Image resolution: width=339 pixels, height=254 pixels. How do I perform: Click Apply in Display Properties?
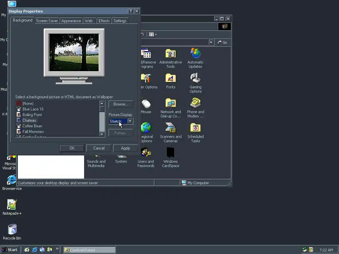tap(125, 148)
